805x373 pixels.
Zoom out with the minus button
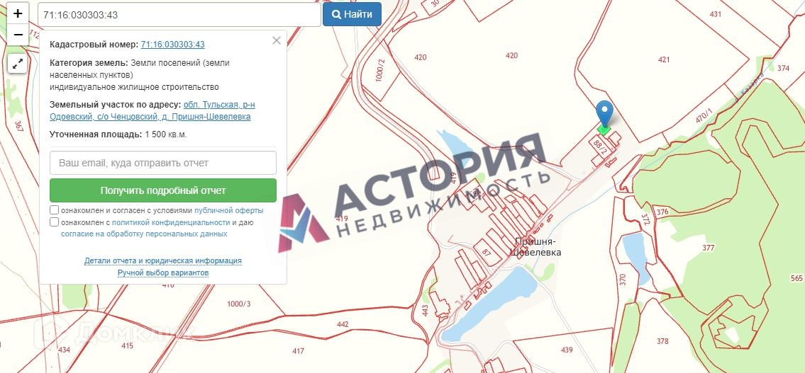(18, 35)
